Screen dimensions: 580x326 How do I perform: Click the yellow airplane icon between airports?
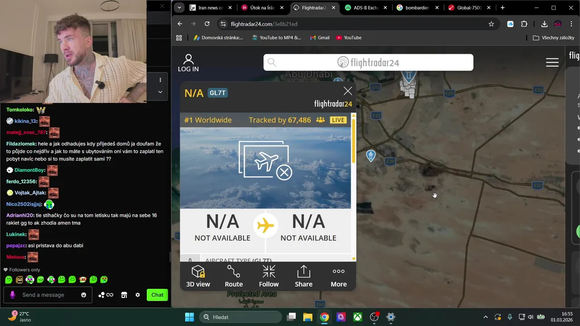266,225
